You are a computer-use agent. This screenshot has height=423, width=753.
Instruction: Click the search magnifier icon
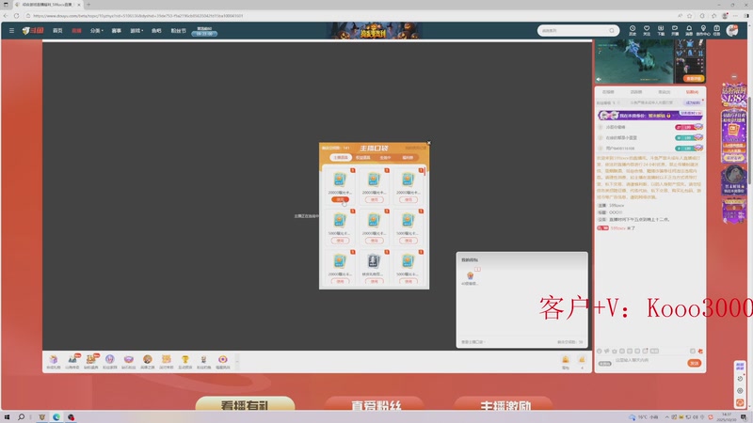(x=612, y=30)
